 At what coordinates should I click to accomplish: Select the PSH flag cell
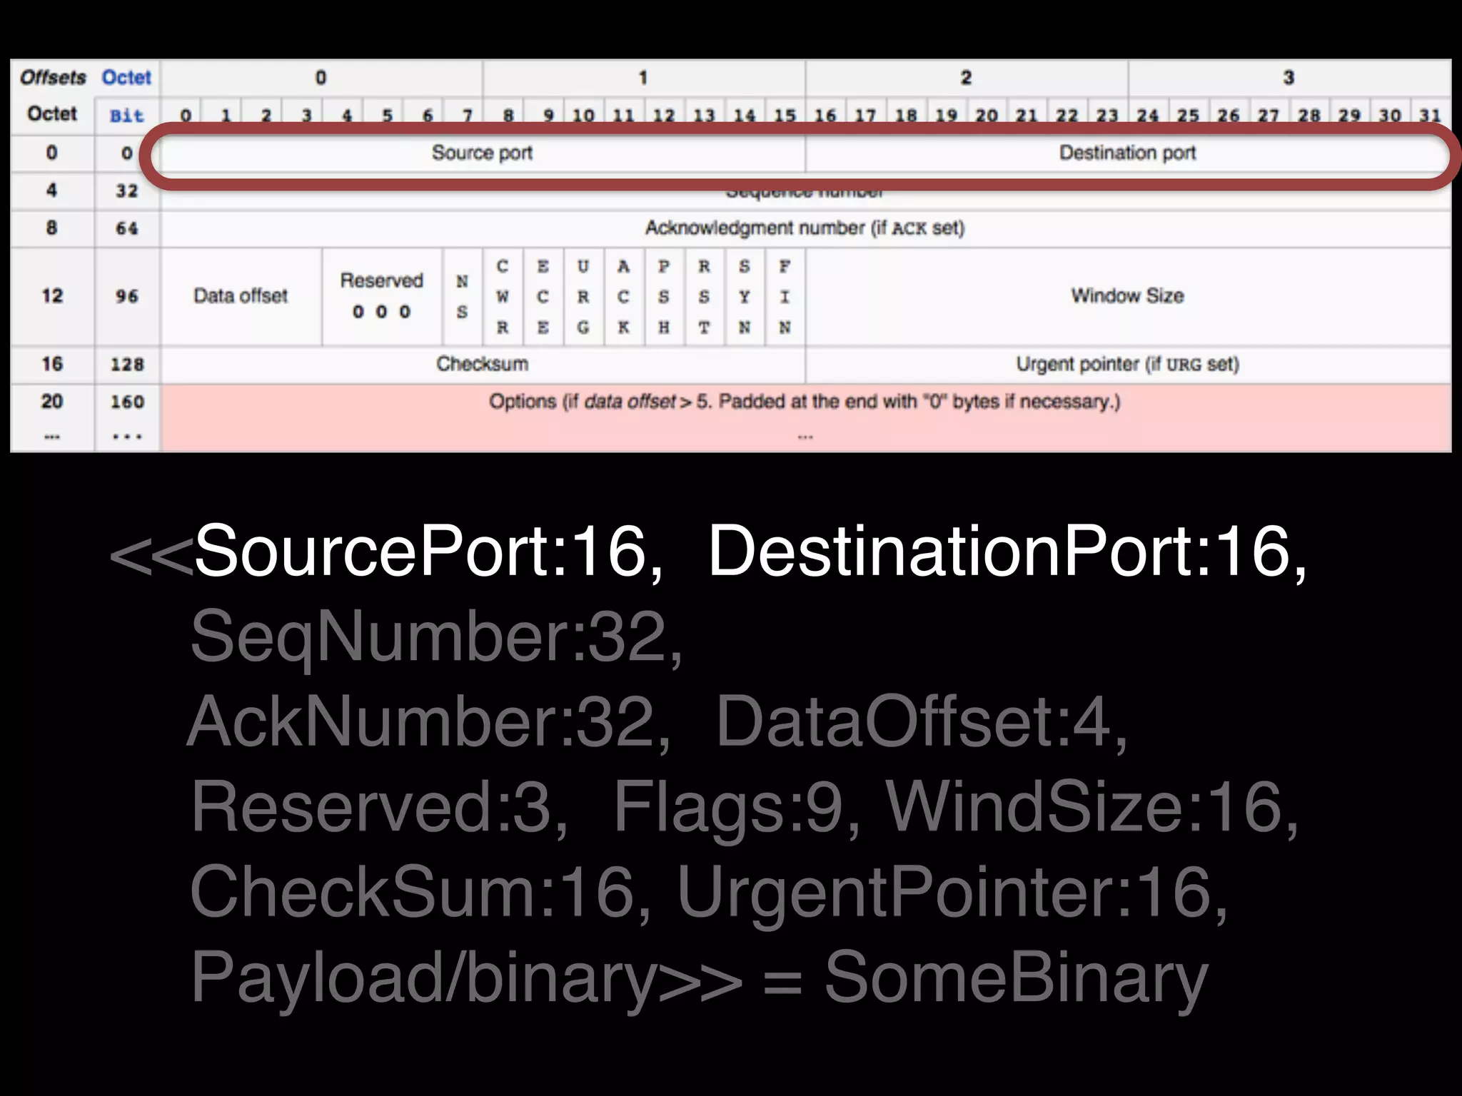coord(664,296)
